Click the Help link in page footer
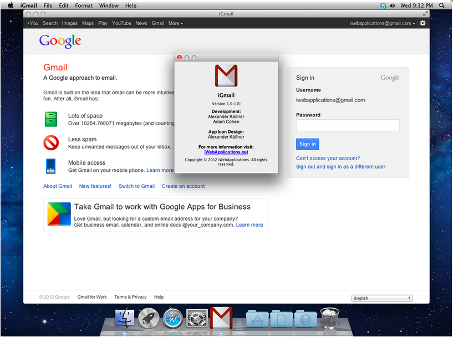Image resolution: width=453 pixels, height=337 pixels. point(159,297)
